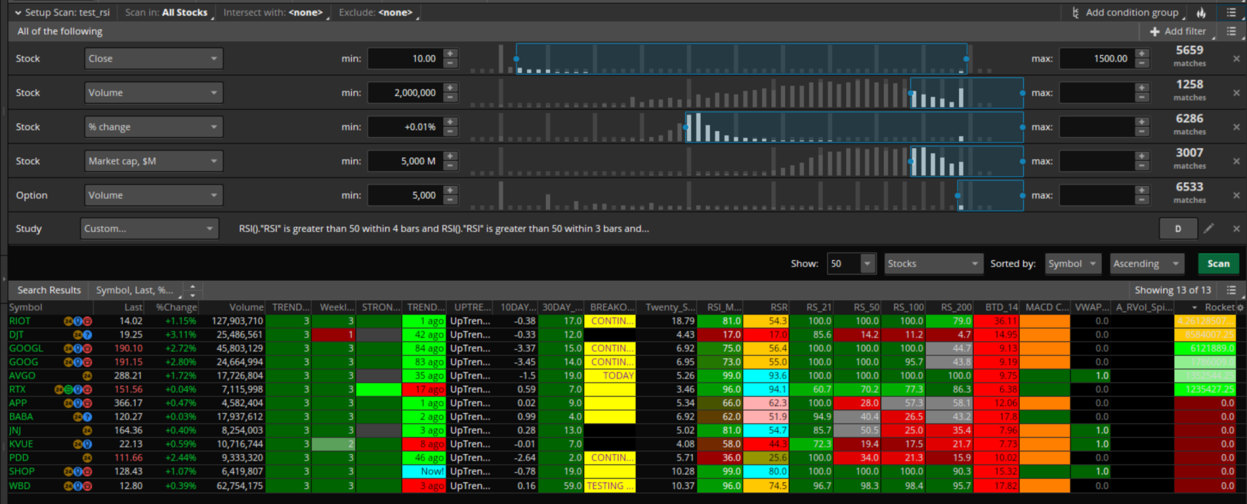Increase stock Volume min with plus
Screen dimensions: 1247x504
[x=450, y=88]
